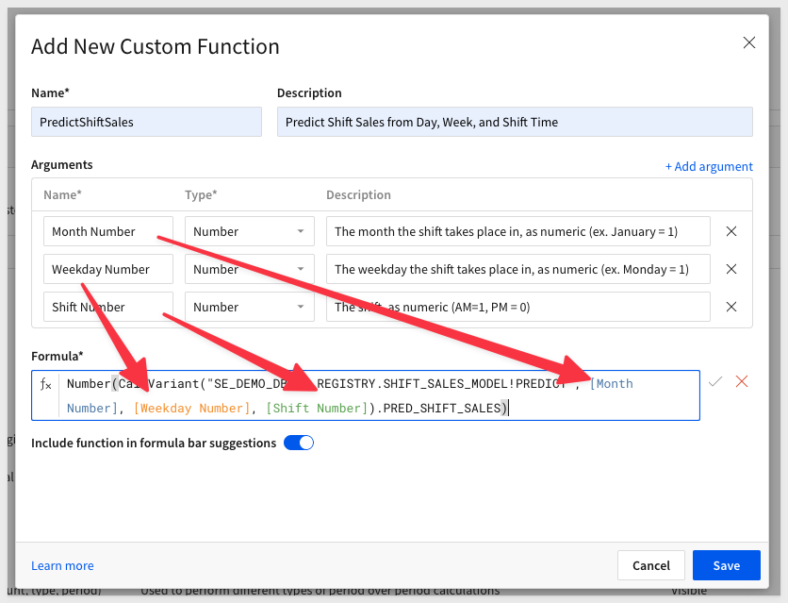Click the Weekday Number description field
Screen dimensions: 788x603
pos(518,269)
